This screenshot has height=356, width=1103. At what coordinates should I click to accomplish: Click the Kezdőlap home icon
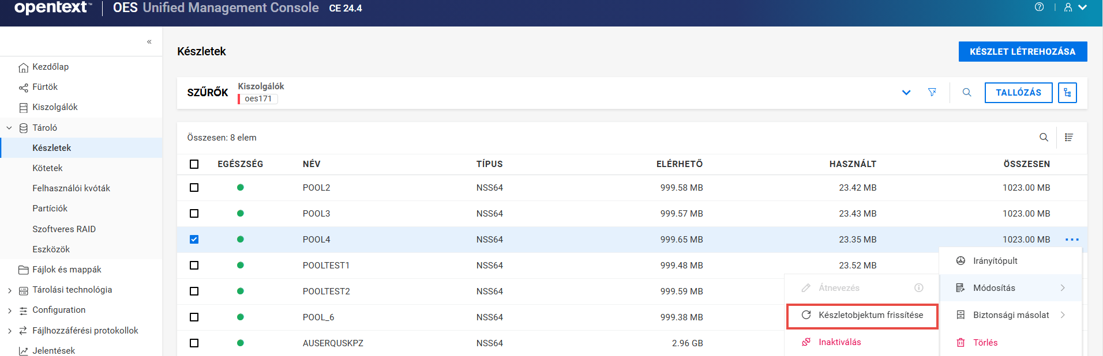coord(23,67)
